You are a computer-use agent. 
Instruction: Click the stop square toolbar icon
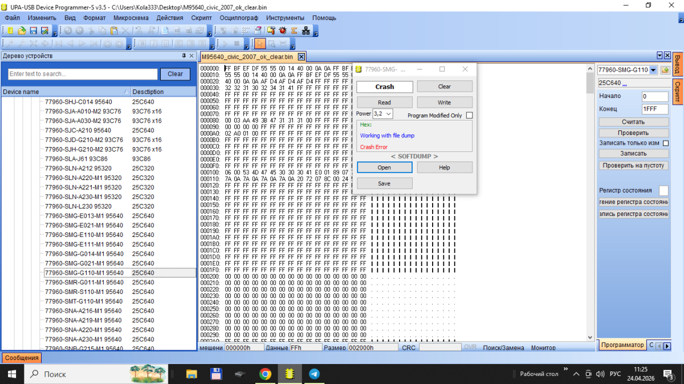237,43
